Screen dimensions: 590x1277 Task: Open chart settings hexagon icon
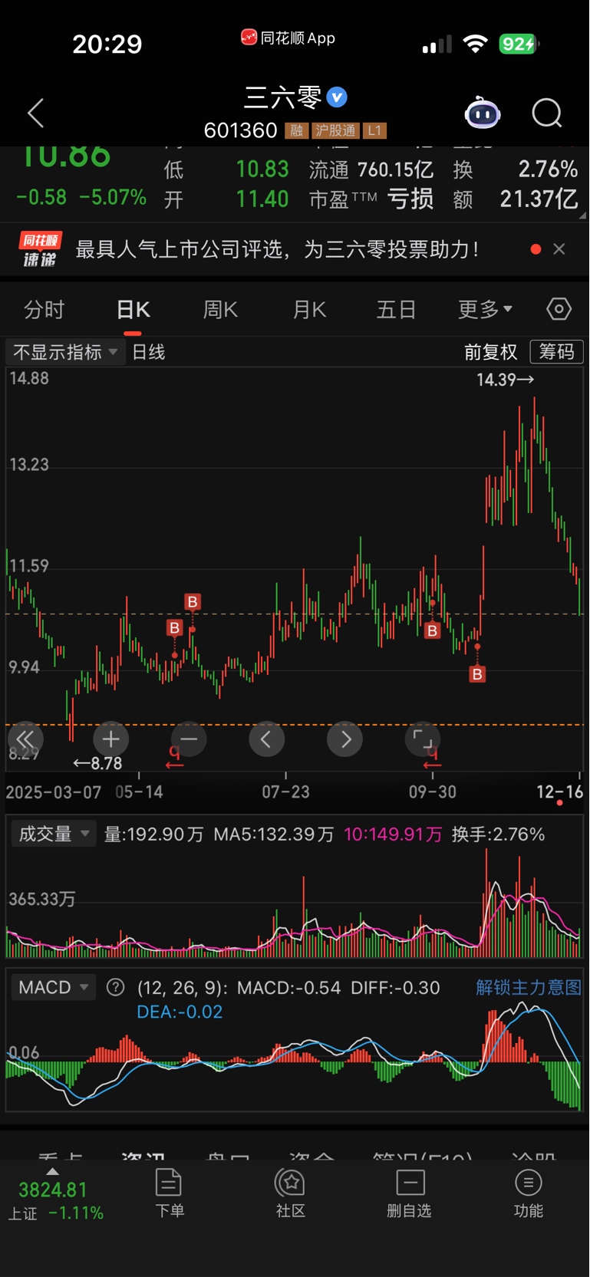click(x=559, y=309)
